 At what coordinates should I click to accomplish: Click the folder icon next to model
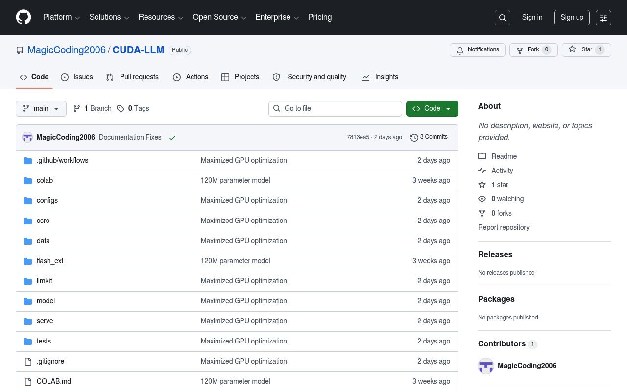click(28, 301)
